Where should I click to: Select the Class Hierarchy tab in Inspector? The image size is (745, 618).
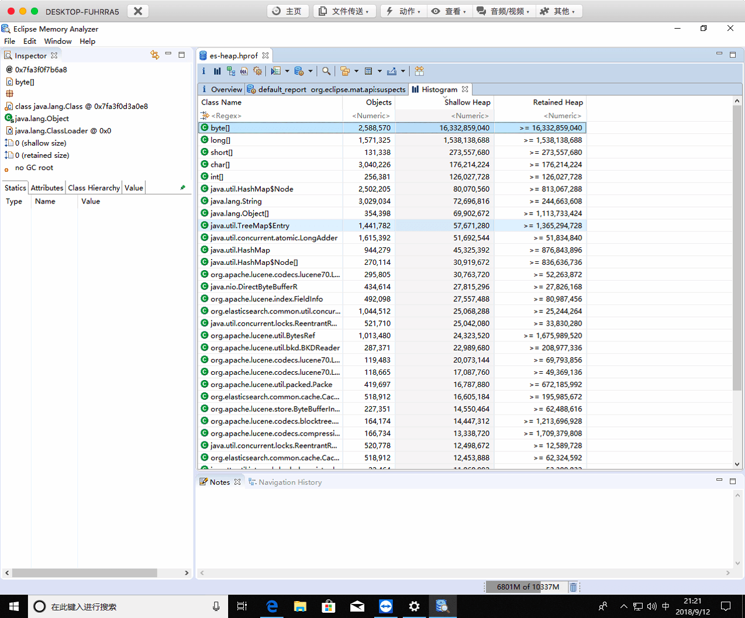[x=94, y=188]
